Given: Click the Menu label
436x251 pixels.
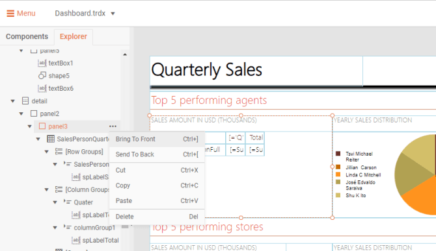Looking at the screenshot, I should 26,14.
